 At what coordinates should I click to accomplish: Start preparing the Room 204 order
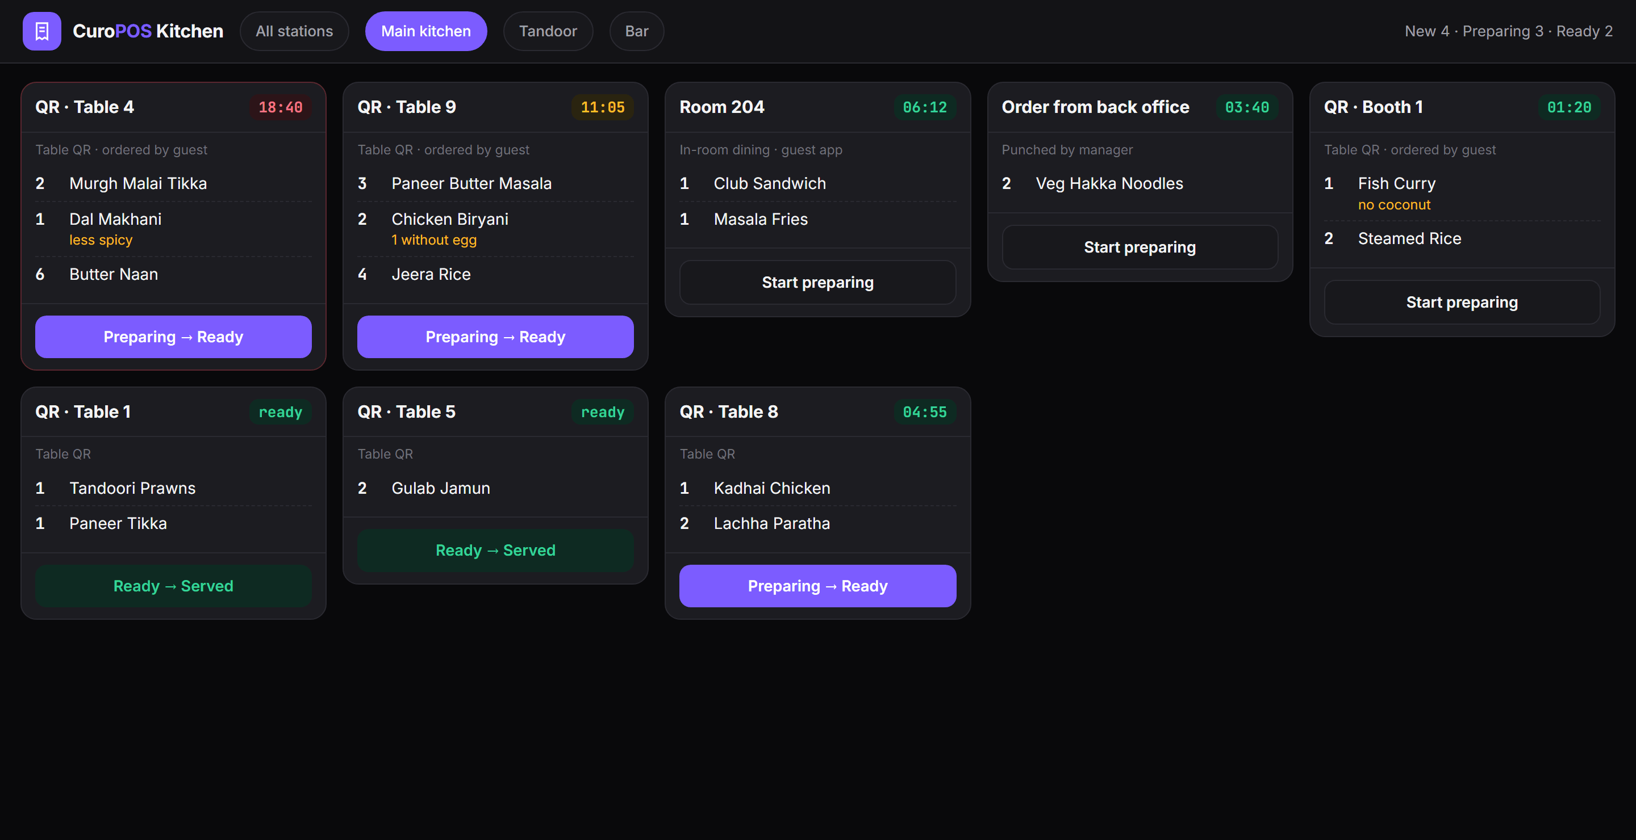pos(817,282)
